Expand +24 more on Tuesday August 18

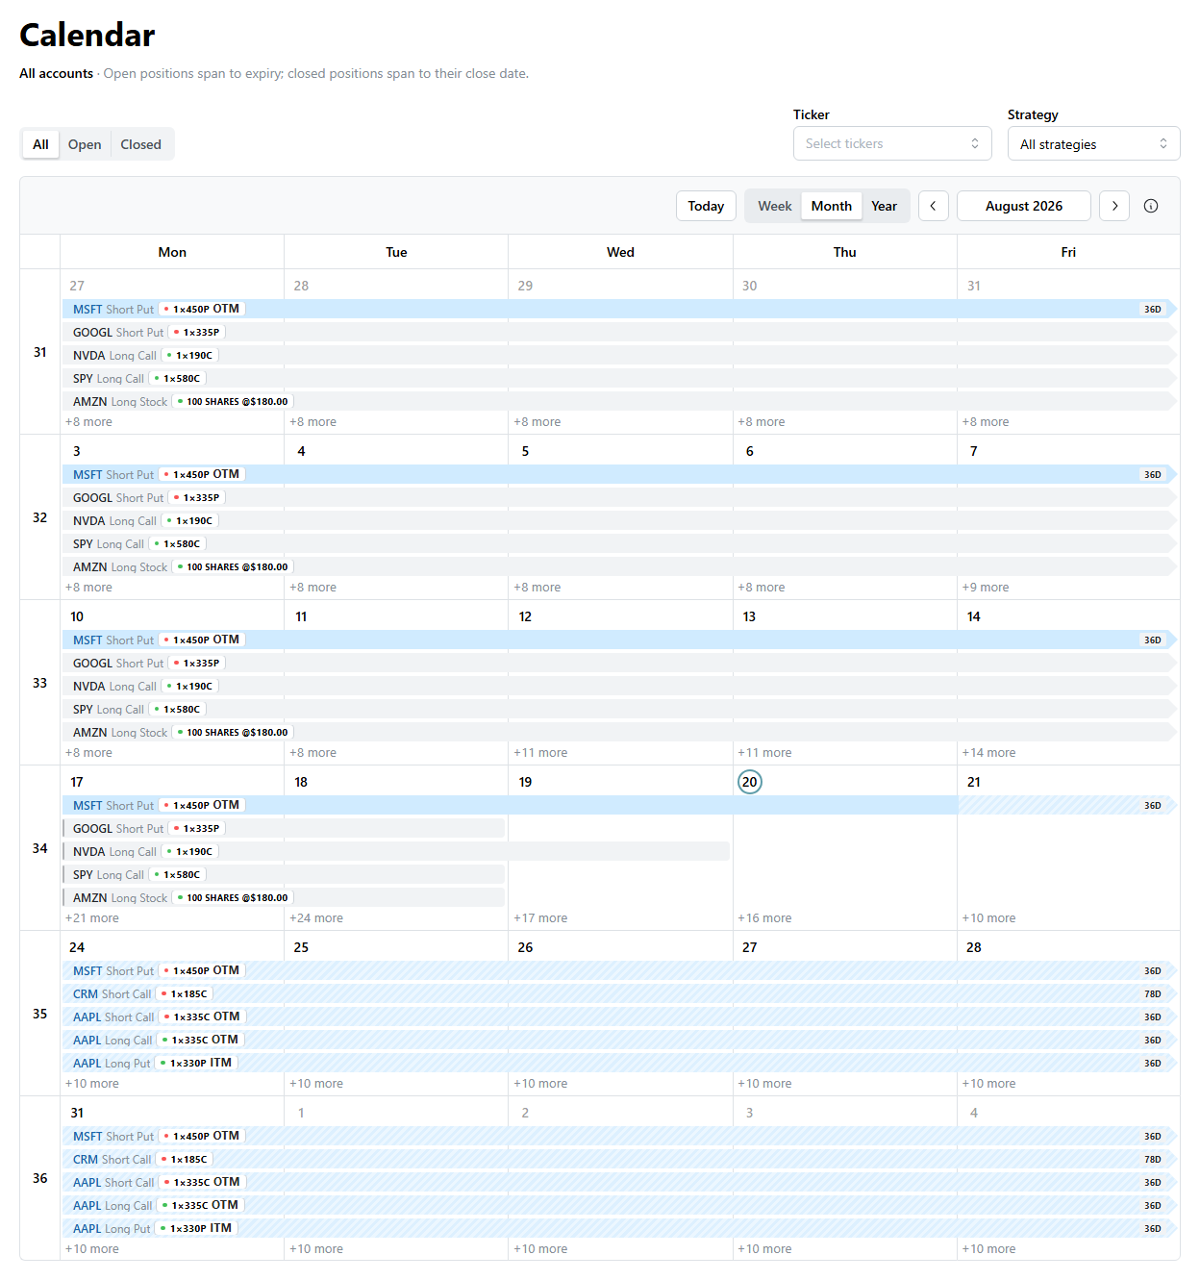click(x=316, y=917)
